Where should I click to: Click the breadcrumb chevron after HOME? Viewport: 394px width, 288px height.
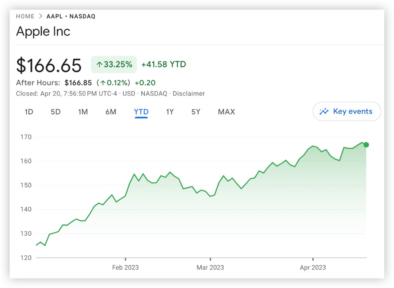click(40, 17)
